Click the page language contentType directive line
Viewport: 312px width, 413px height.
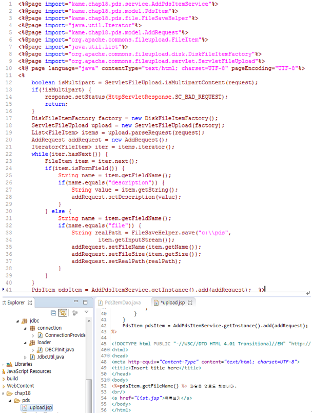(161, 68)
